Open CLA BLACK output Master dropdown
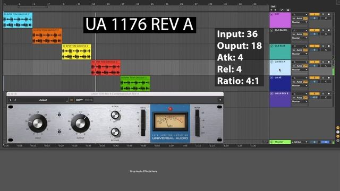This screenshot has width=340, height=191. click(300, 38)
